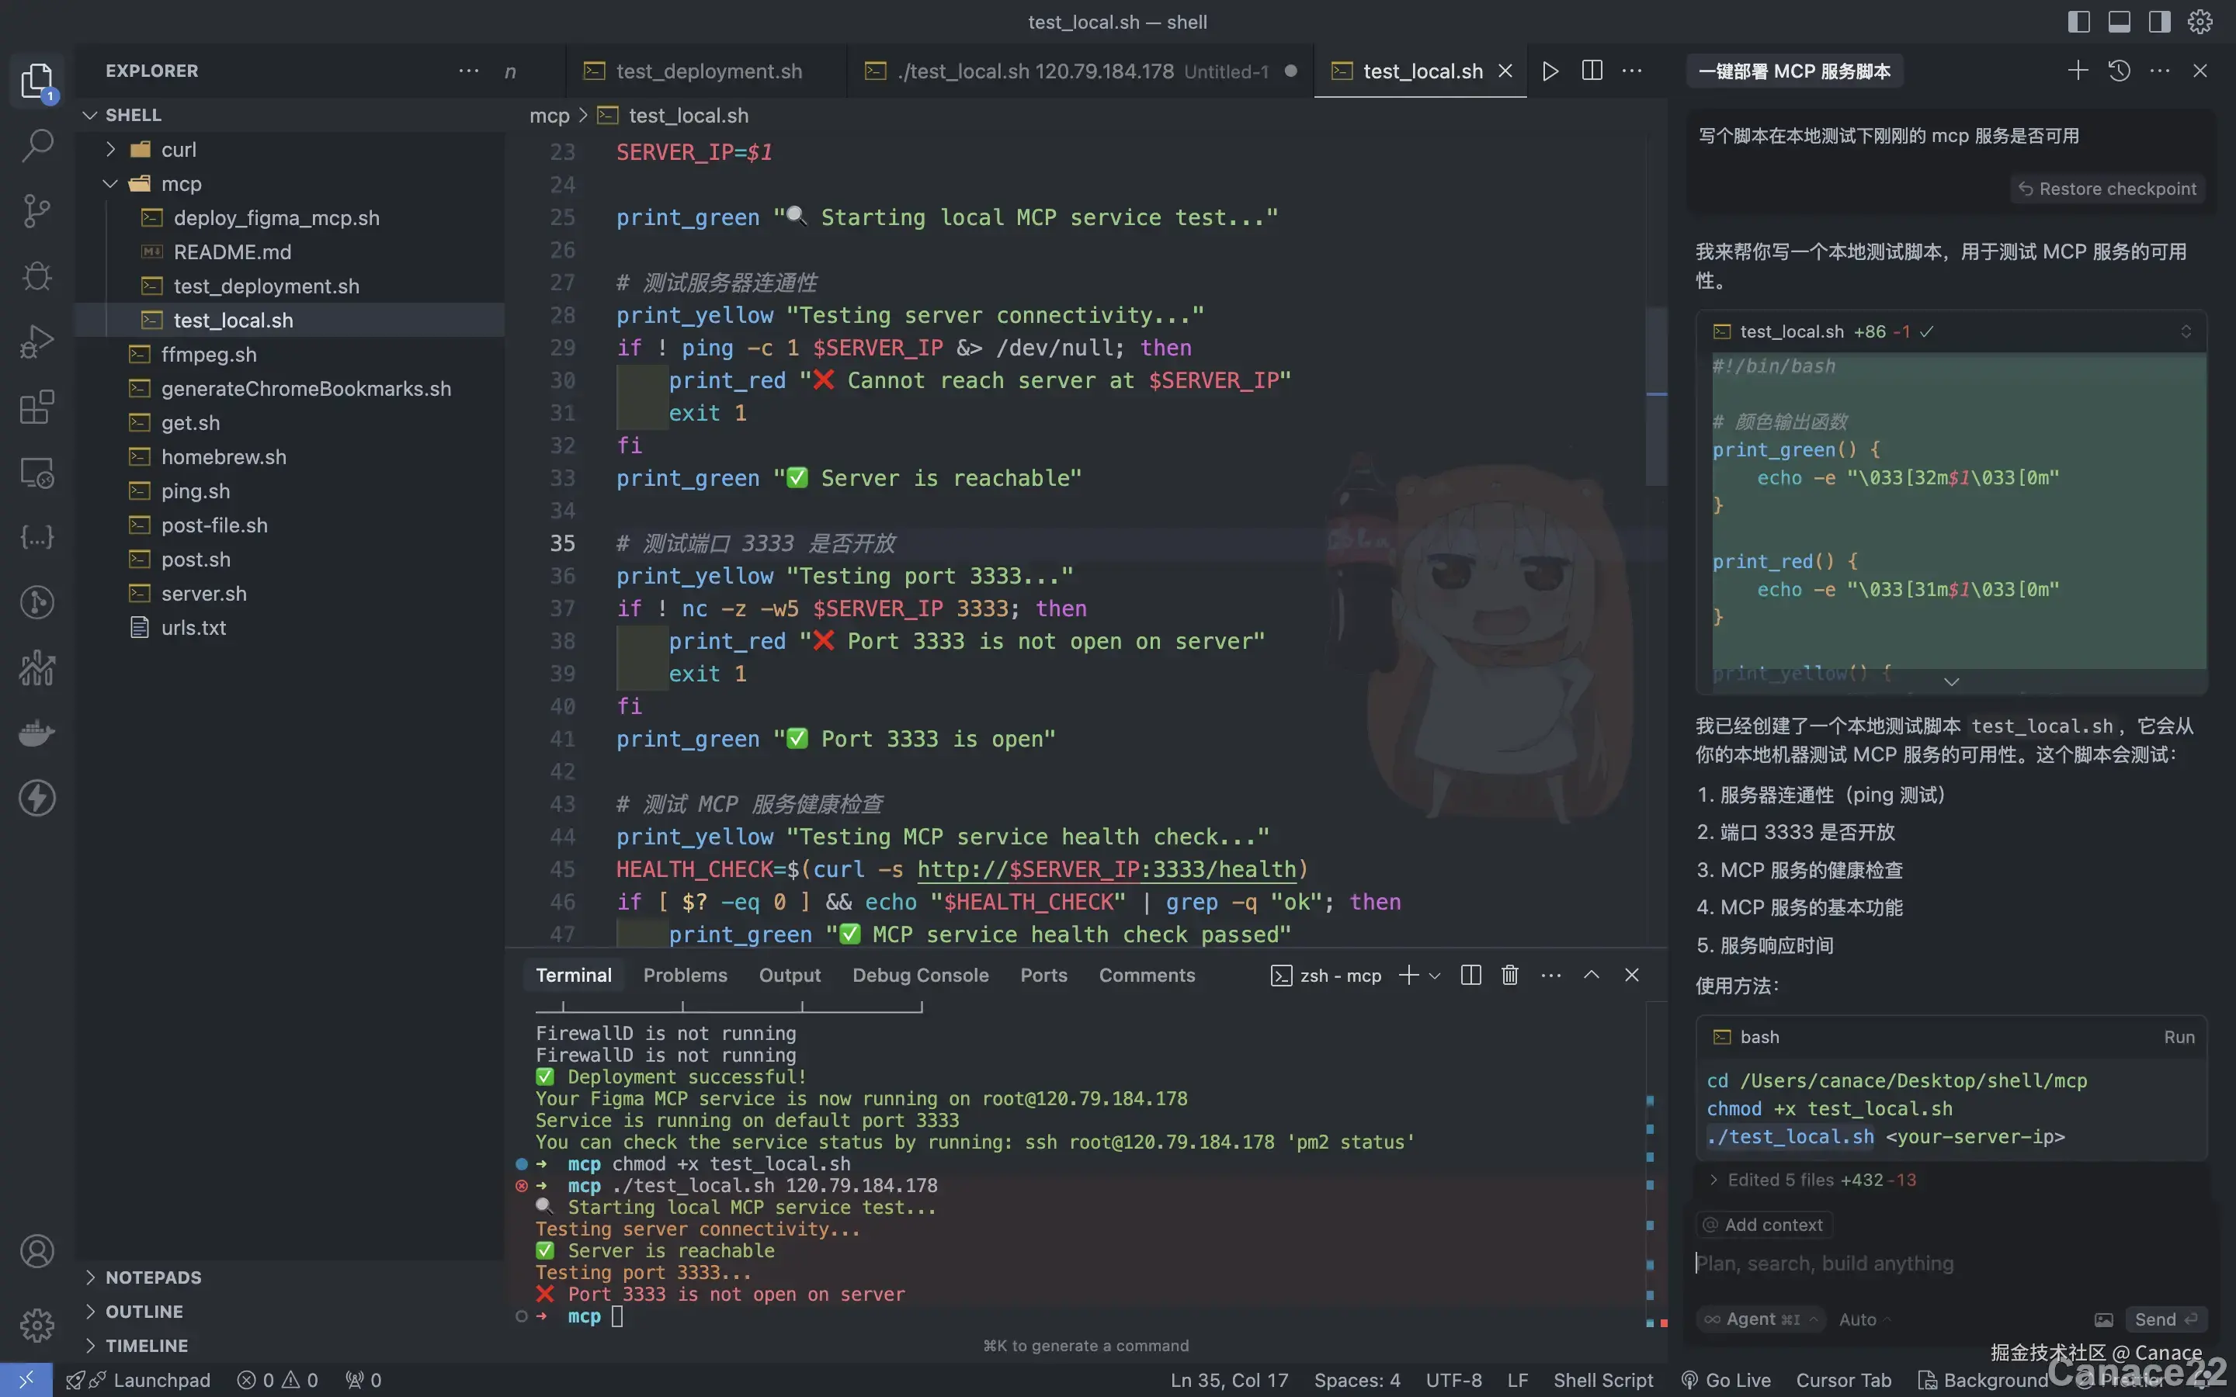Screen dimensions: 2236x1397
Task: Open the Search view in activity bar
Action: click(x=37, y=145)
